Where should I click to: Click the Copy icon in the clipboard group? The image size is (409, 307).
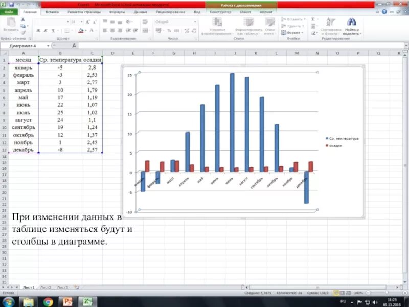(x=23, y=26)
